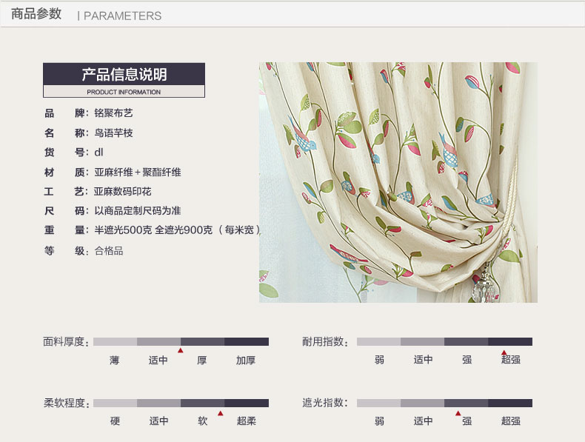Click the size text 以商品定制尺码为准
Image resolution: width=585 pixels, height=442 pixels.
137,211
